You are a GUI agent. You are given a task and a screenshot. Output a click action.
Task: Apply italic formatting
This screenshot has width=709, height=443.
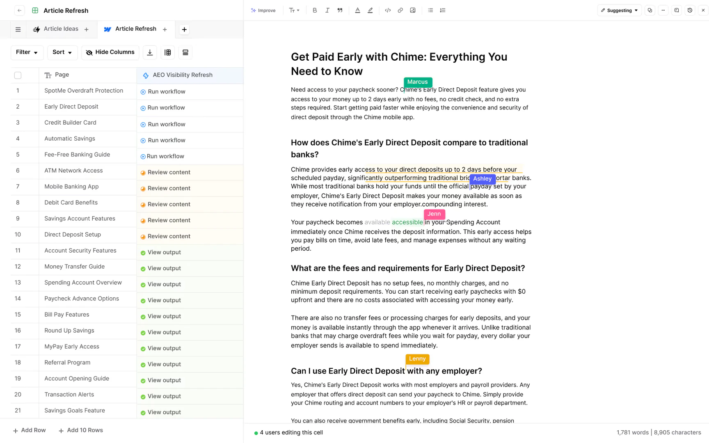pyautogui.click(x=327, y=10)
